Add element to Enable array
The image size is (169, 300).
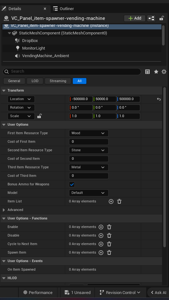(x=101, y=227)
